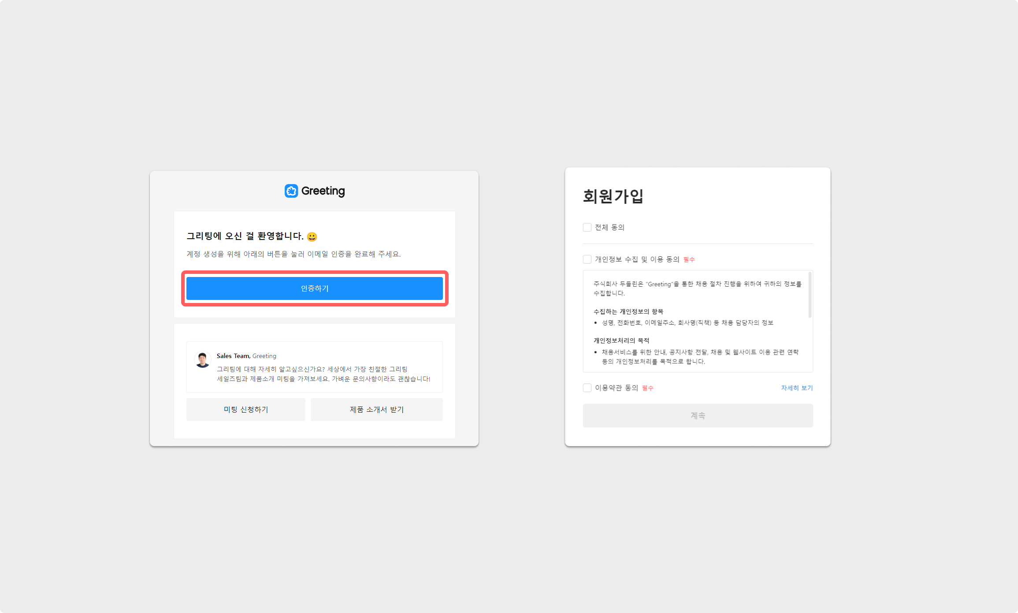Click the 제품 소개서 받기 button

tap(376, 410)
